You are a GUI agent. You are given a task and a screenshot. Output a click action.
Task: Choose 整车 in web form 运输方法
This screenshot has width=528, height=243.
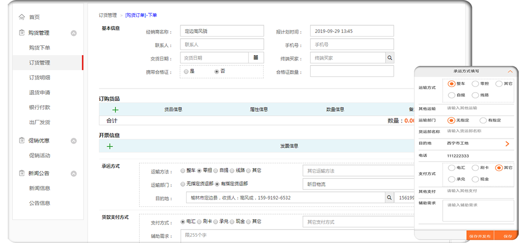pos(183,170)
